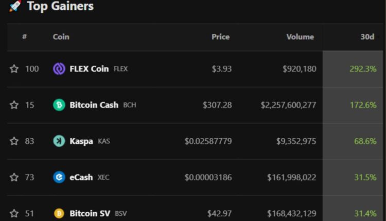Sort table by 30d column header

coord(367,37)
